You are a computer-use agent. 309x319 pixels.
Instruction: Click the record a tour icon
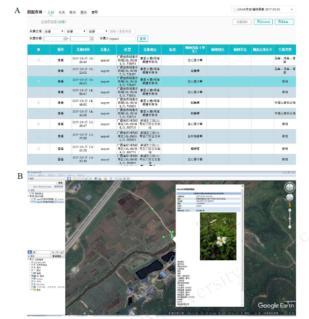90,179
